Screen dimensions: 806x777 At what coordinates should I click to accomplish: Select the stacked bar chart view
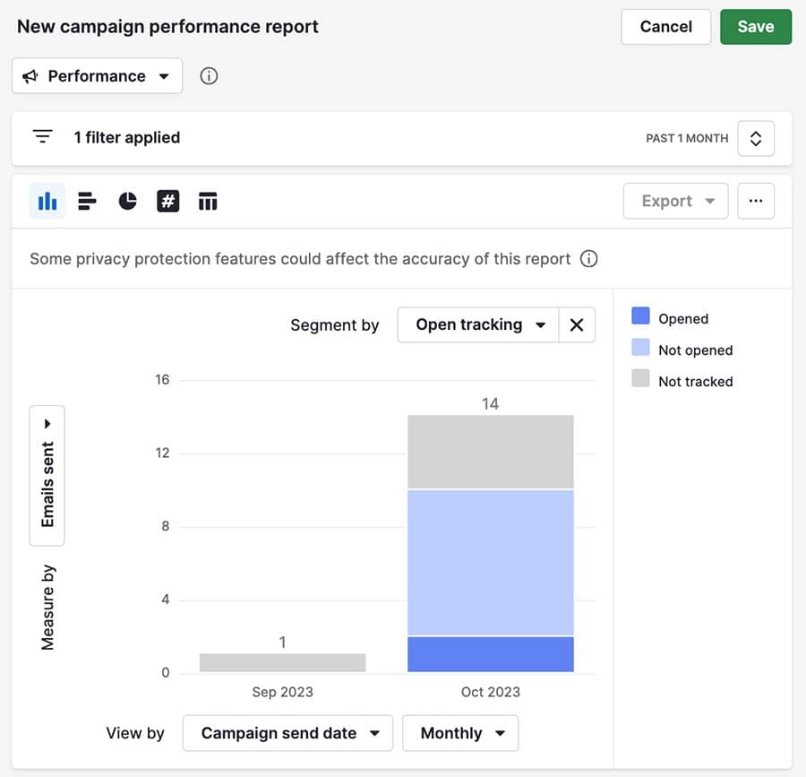click(x=47, y=201)
